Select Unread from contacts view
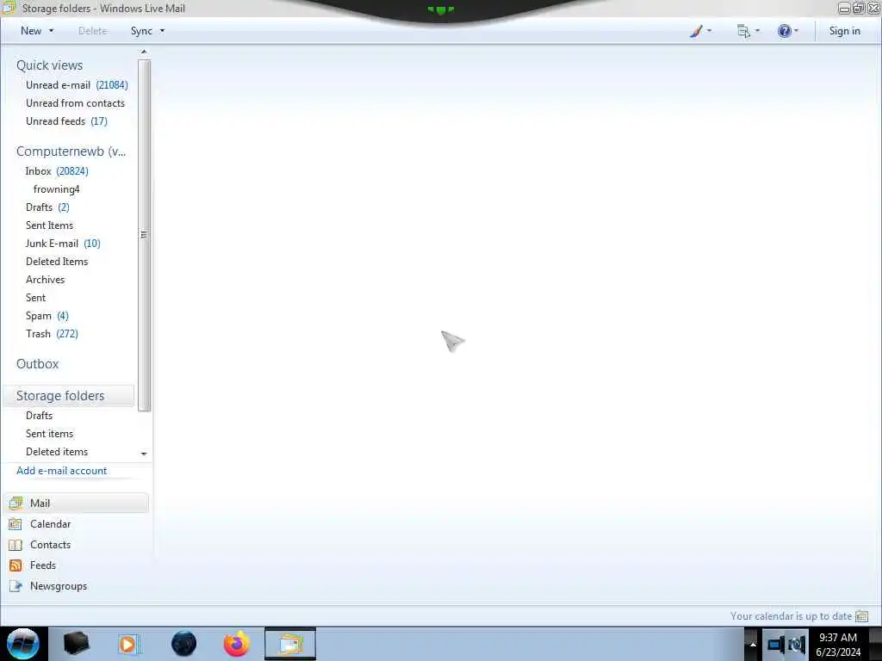This screenshot has width=882, height=661. click(76, 103)
